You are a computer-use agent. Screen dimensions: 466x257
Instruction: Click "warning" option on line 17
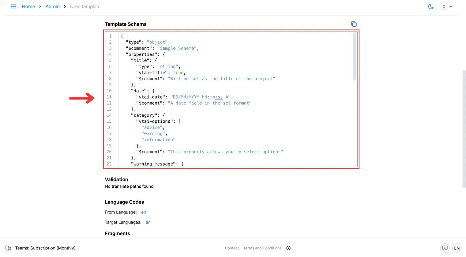point(153,134)
